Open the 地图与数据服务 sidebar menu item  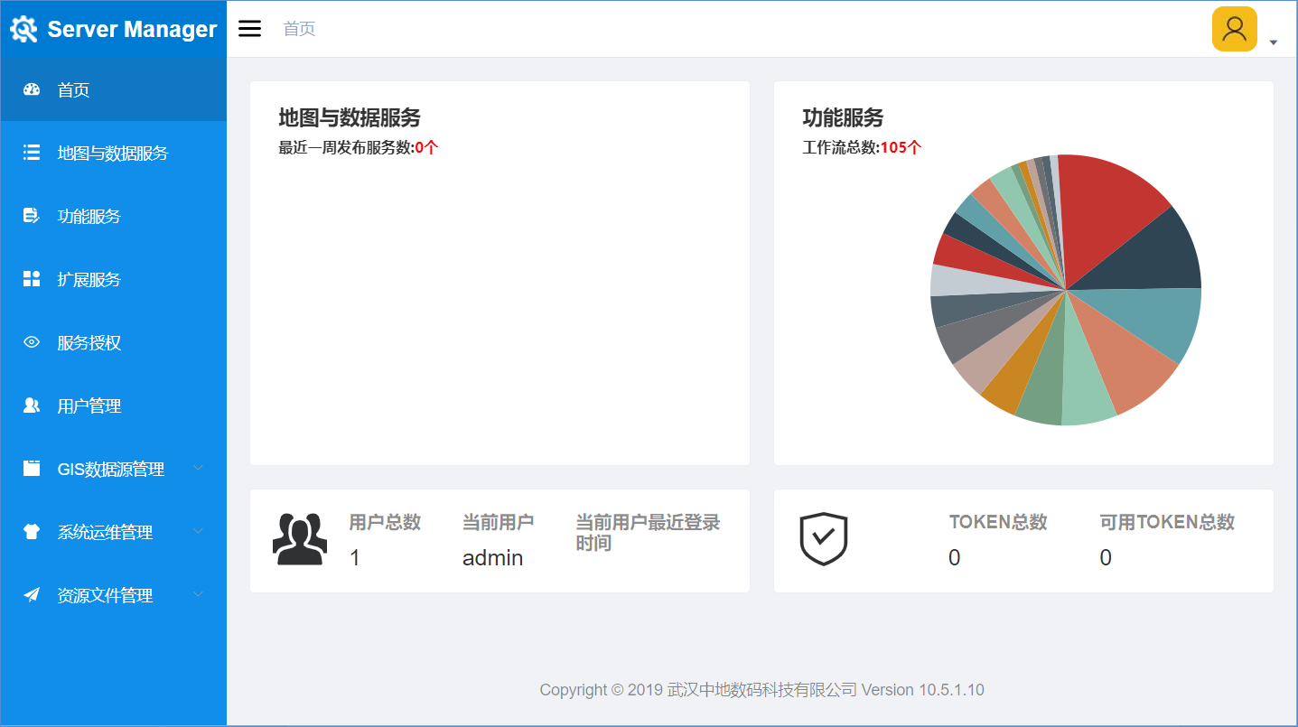(114, 153)
